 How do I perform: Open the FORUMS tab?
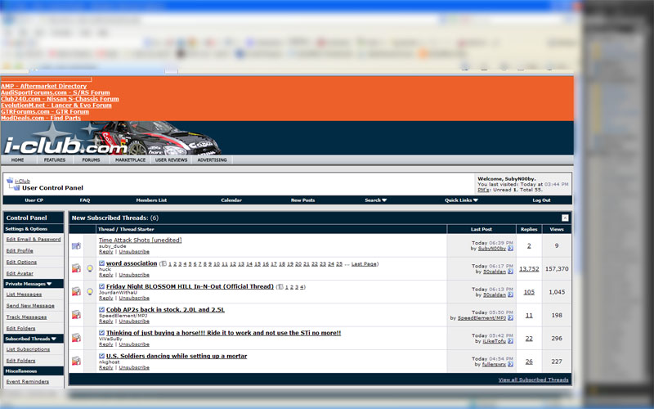point(91,160)
